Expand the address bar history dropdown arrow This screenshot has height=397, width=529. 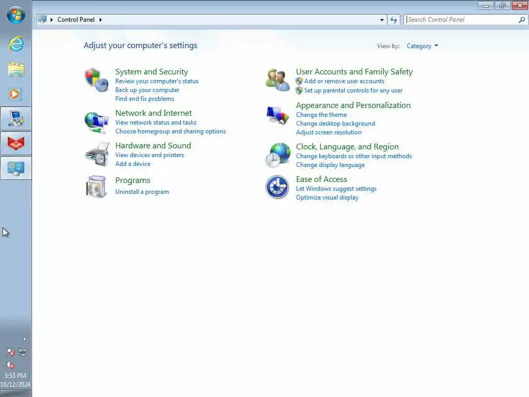(x=382, y=20)
